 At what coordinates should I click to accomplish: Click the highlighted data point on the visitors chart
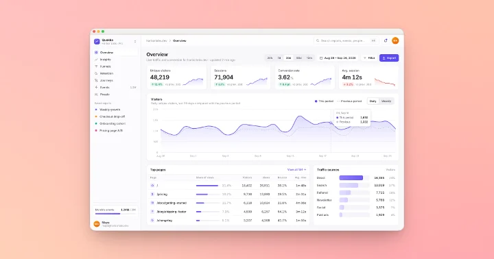331,123
